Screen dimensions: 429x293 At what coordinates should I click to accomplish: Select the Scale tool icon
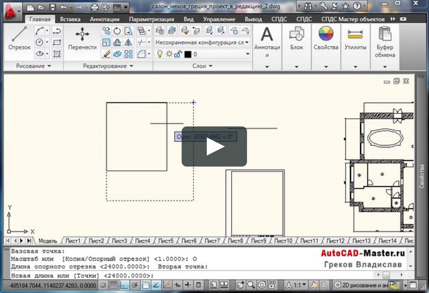(x=106, y=42)
